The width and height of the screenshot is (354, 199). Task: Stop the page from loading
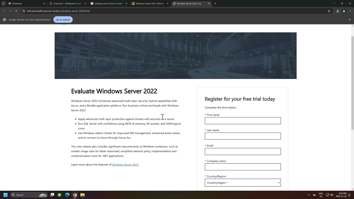click(x=16, y=11)
